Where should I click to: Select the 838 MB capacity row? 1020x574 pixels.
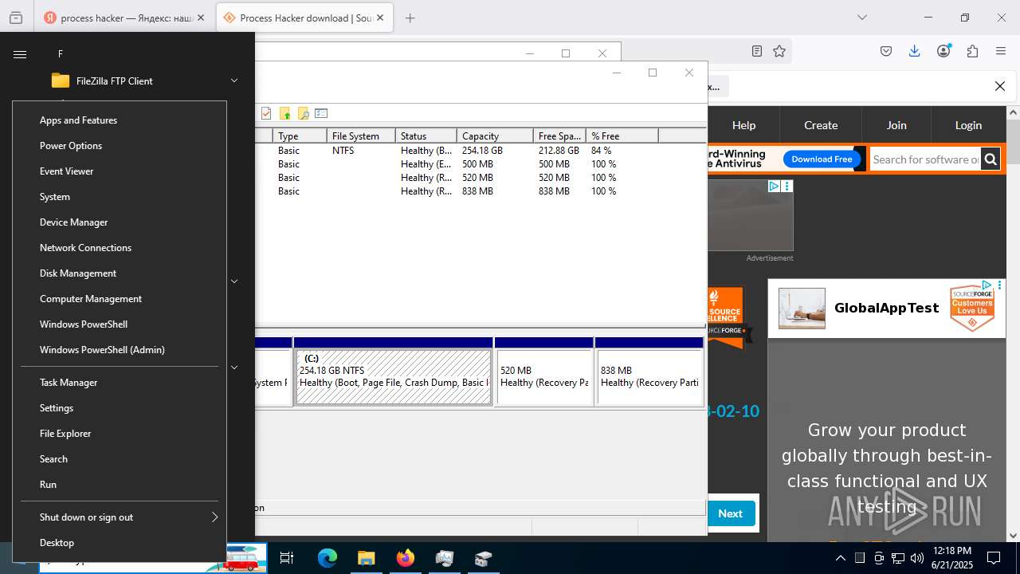tap(477, 191)
